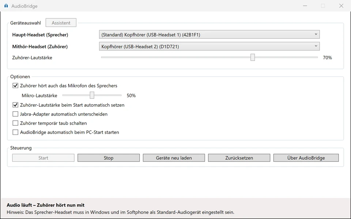Click the Hinweis text about Standard-Audiogerät
Viewport: 351px width, 219px height.
[x=120, y=212]
